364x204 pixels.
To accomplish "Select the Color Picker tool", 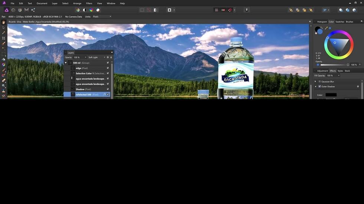I will coord(3,33).
